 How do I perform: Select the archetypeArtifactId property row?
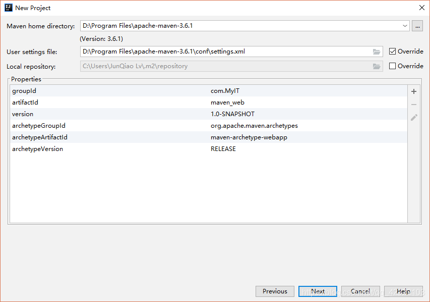click(x=208, y=137)
